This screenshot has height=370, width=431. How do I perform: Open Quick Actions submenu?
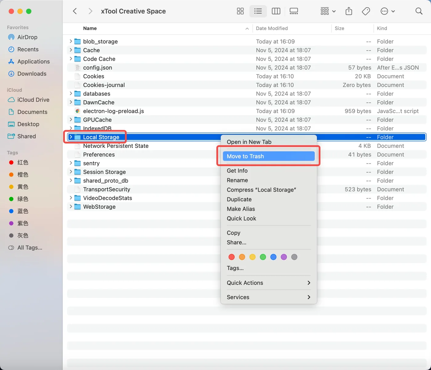(x=269, y=283)
